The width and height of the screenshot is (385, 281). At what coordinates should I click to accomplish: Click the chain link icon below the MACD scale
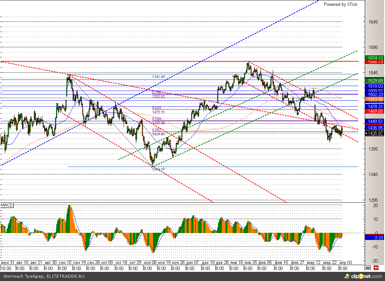point(368,268)
